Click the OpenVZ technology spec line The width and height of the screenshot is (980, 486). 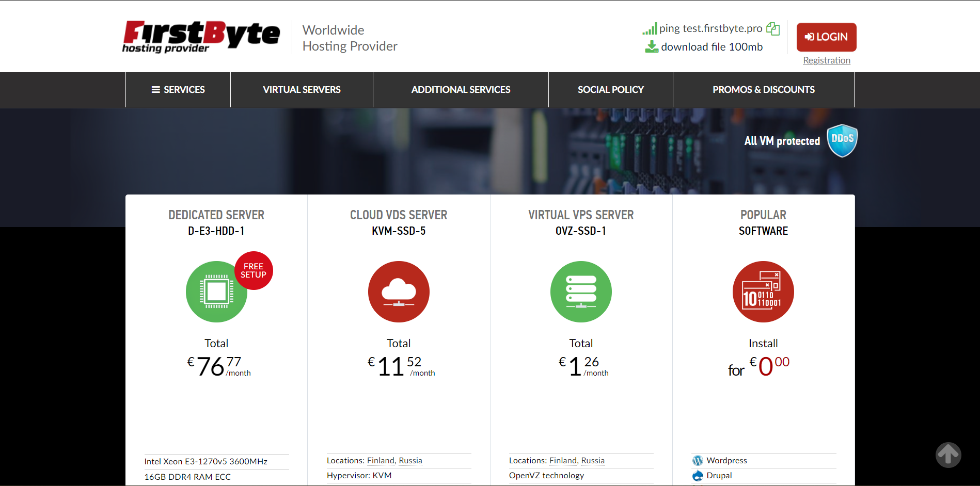click(546, 475)
